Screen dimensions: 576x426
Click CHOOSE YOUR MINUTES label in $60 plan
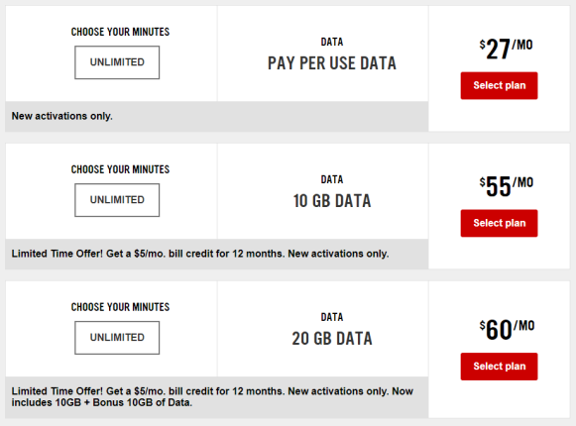[120, 307]
